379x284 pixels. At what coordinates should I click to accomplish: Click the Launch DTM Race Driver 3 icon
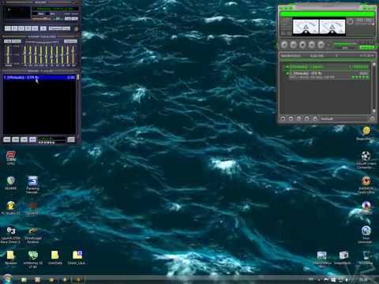click(10, 235)
